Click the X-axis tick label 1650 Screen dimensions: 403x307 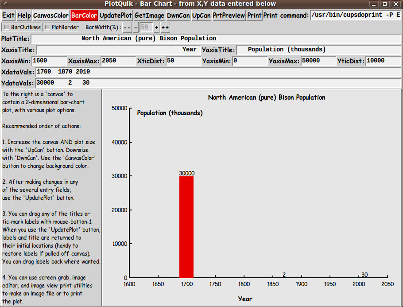pyautogui.click(x=158, y=284)
